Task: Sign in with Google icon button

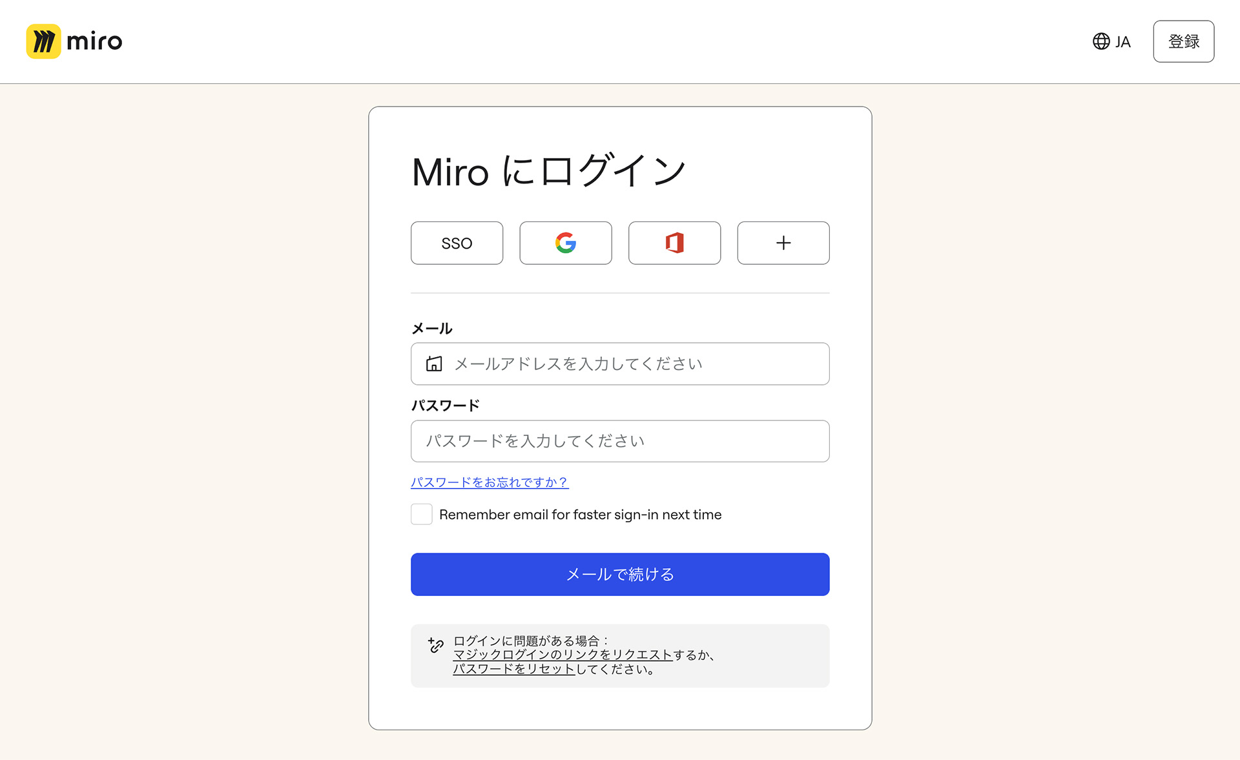Action: coord(565,243)
